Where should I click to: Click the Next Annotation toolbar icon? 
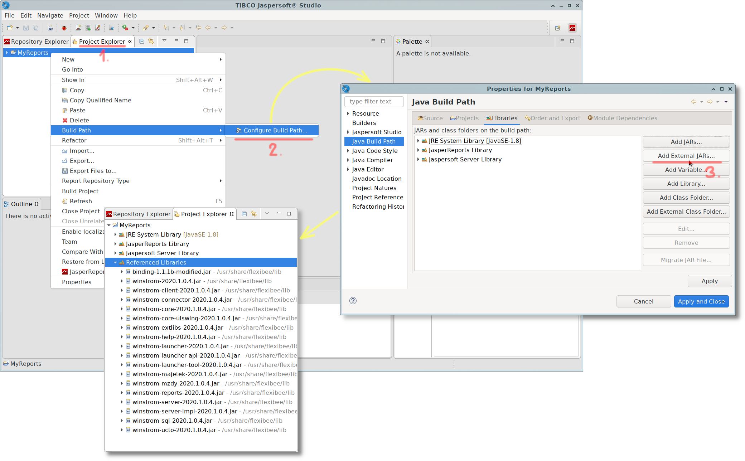165,28
